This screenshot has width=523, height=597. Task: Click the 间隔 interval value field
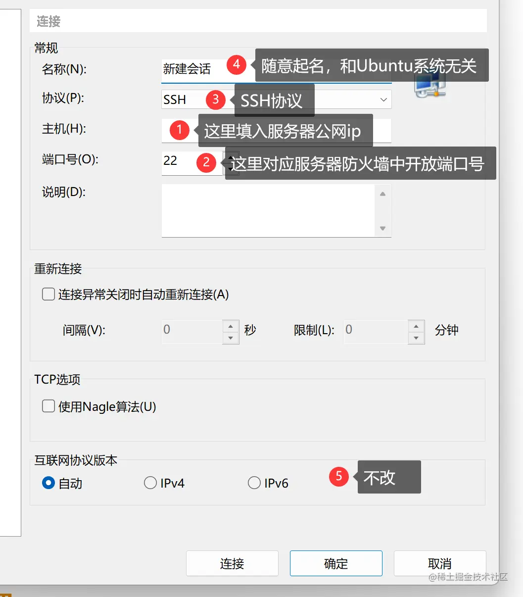click(192, 332)
